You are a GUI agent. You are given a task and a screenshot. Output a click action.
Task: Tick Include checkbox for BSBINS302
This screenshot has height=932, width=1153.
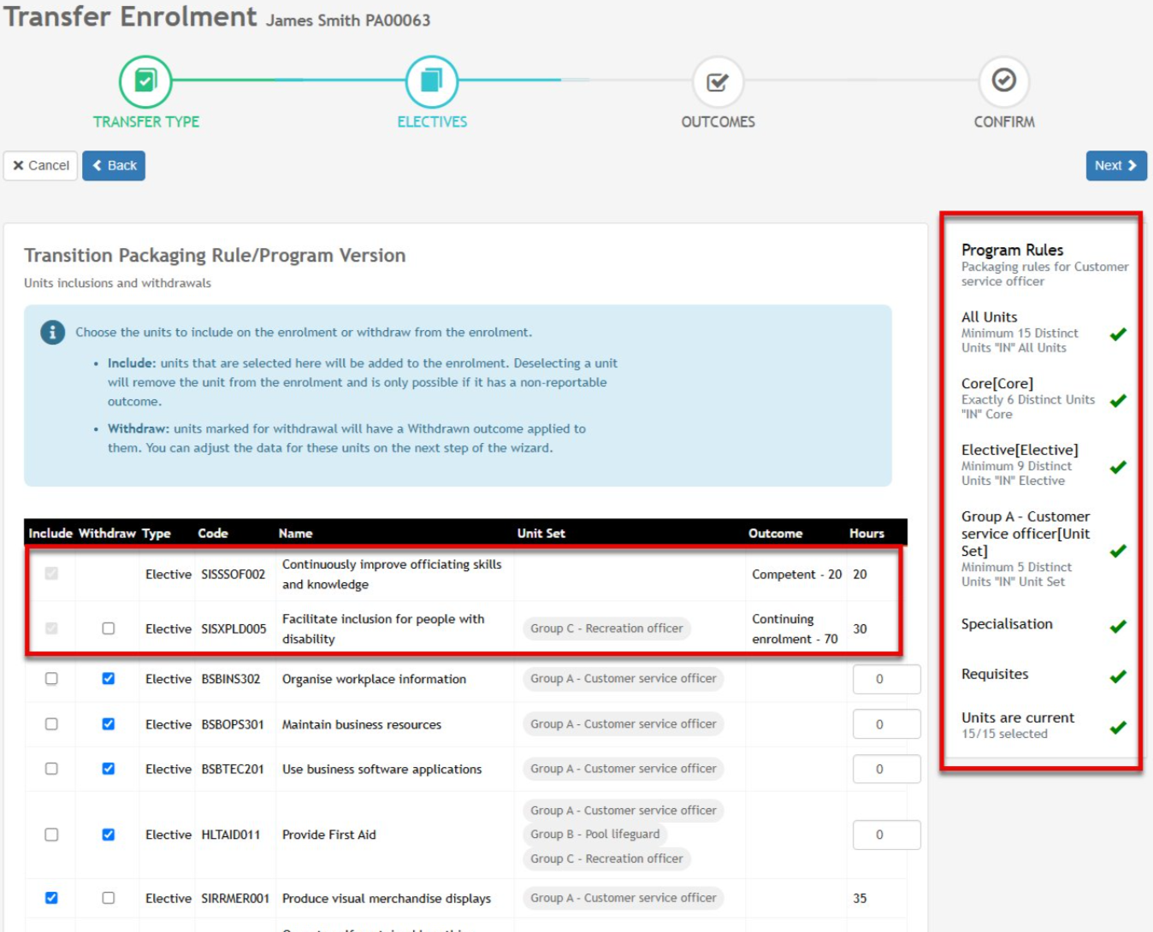[x=51, y=679]
